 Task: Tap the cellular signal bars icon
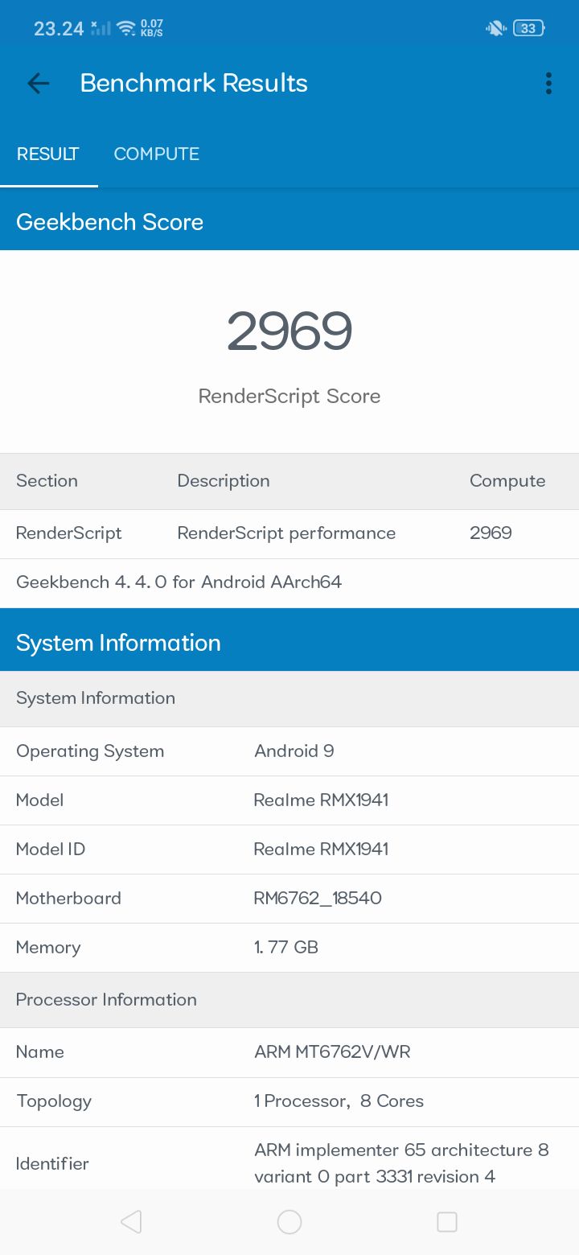(101, 28)
